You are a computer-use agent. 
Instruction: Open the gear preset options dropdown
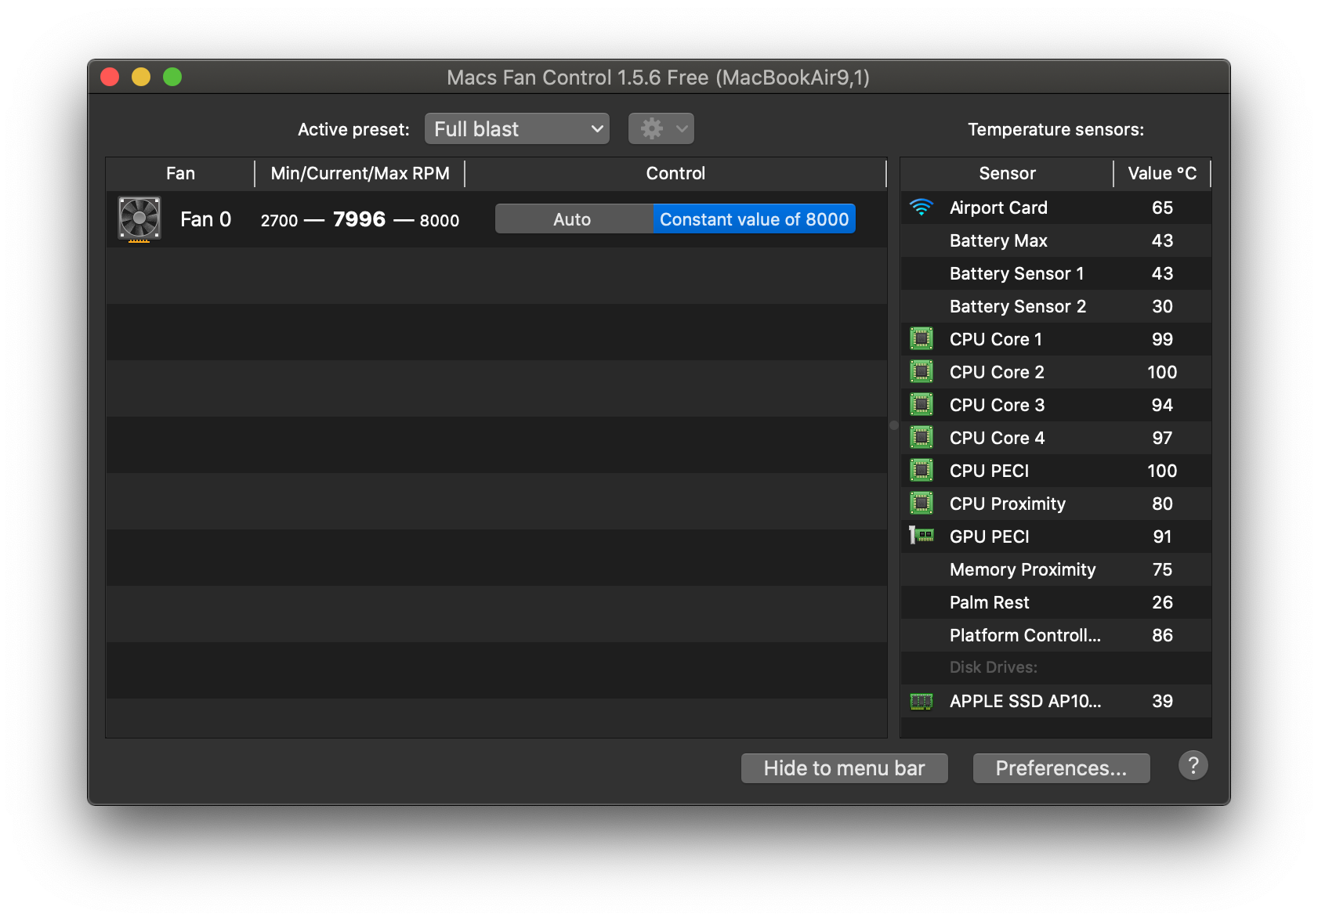[x=661, y=128]
